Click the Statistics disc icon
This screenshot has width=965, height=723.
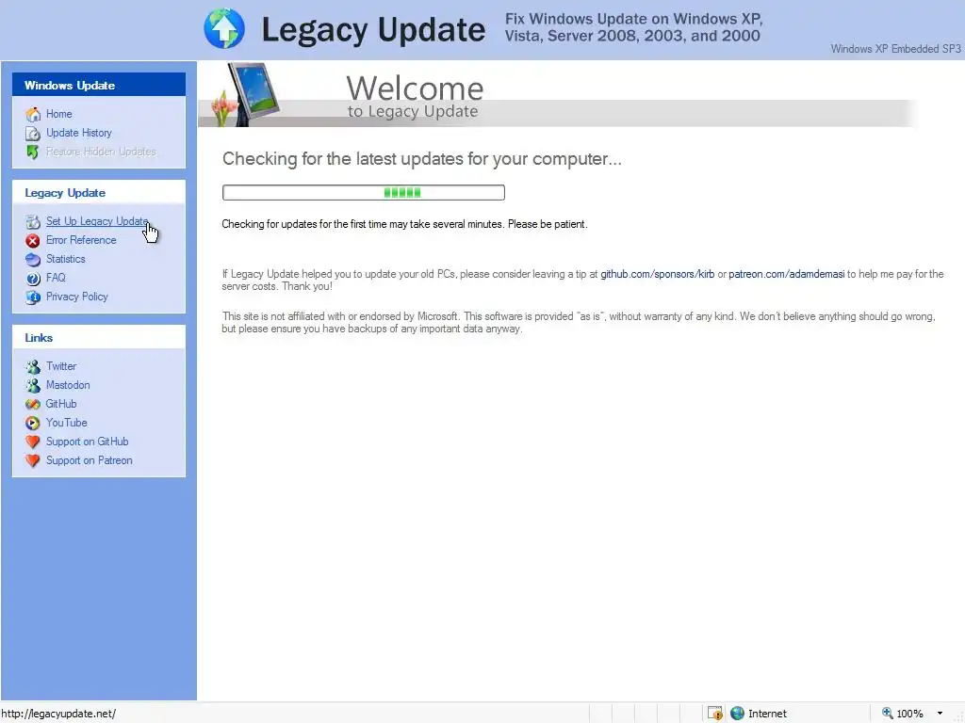[x=33, y=260]
